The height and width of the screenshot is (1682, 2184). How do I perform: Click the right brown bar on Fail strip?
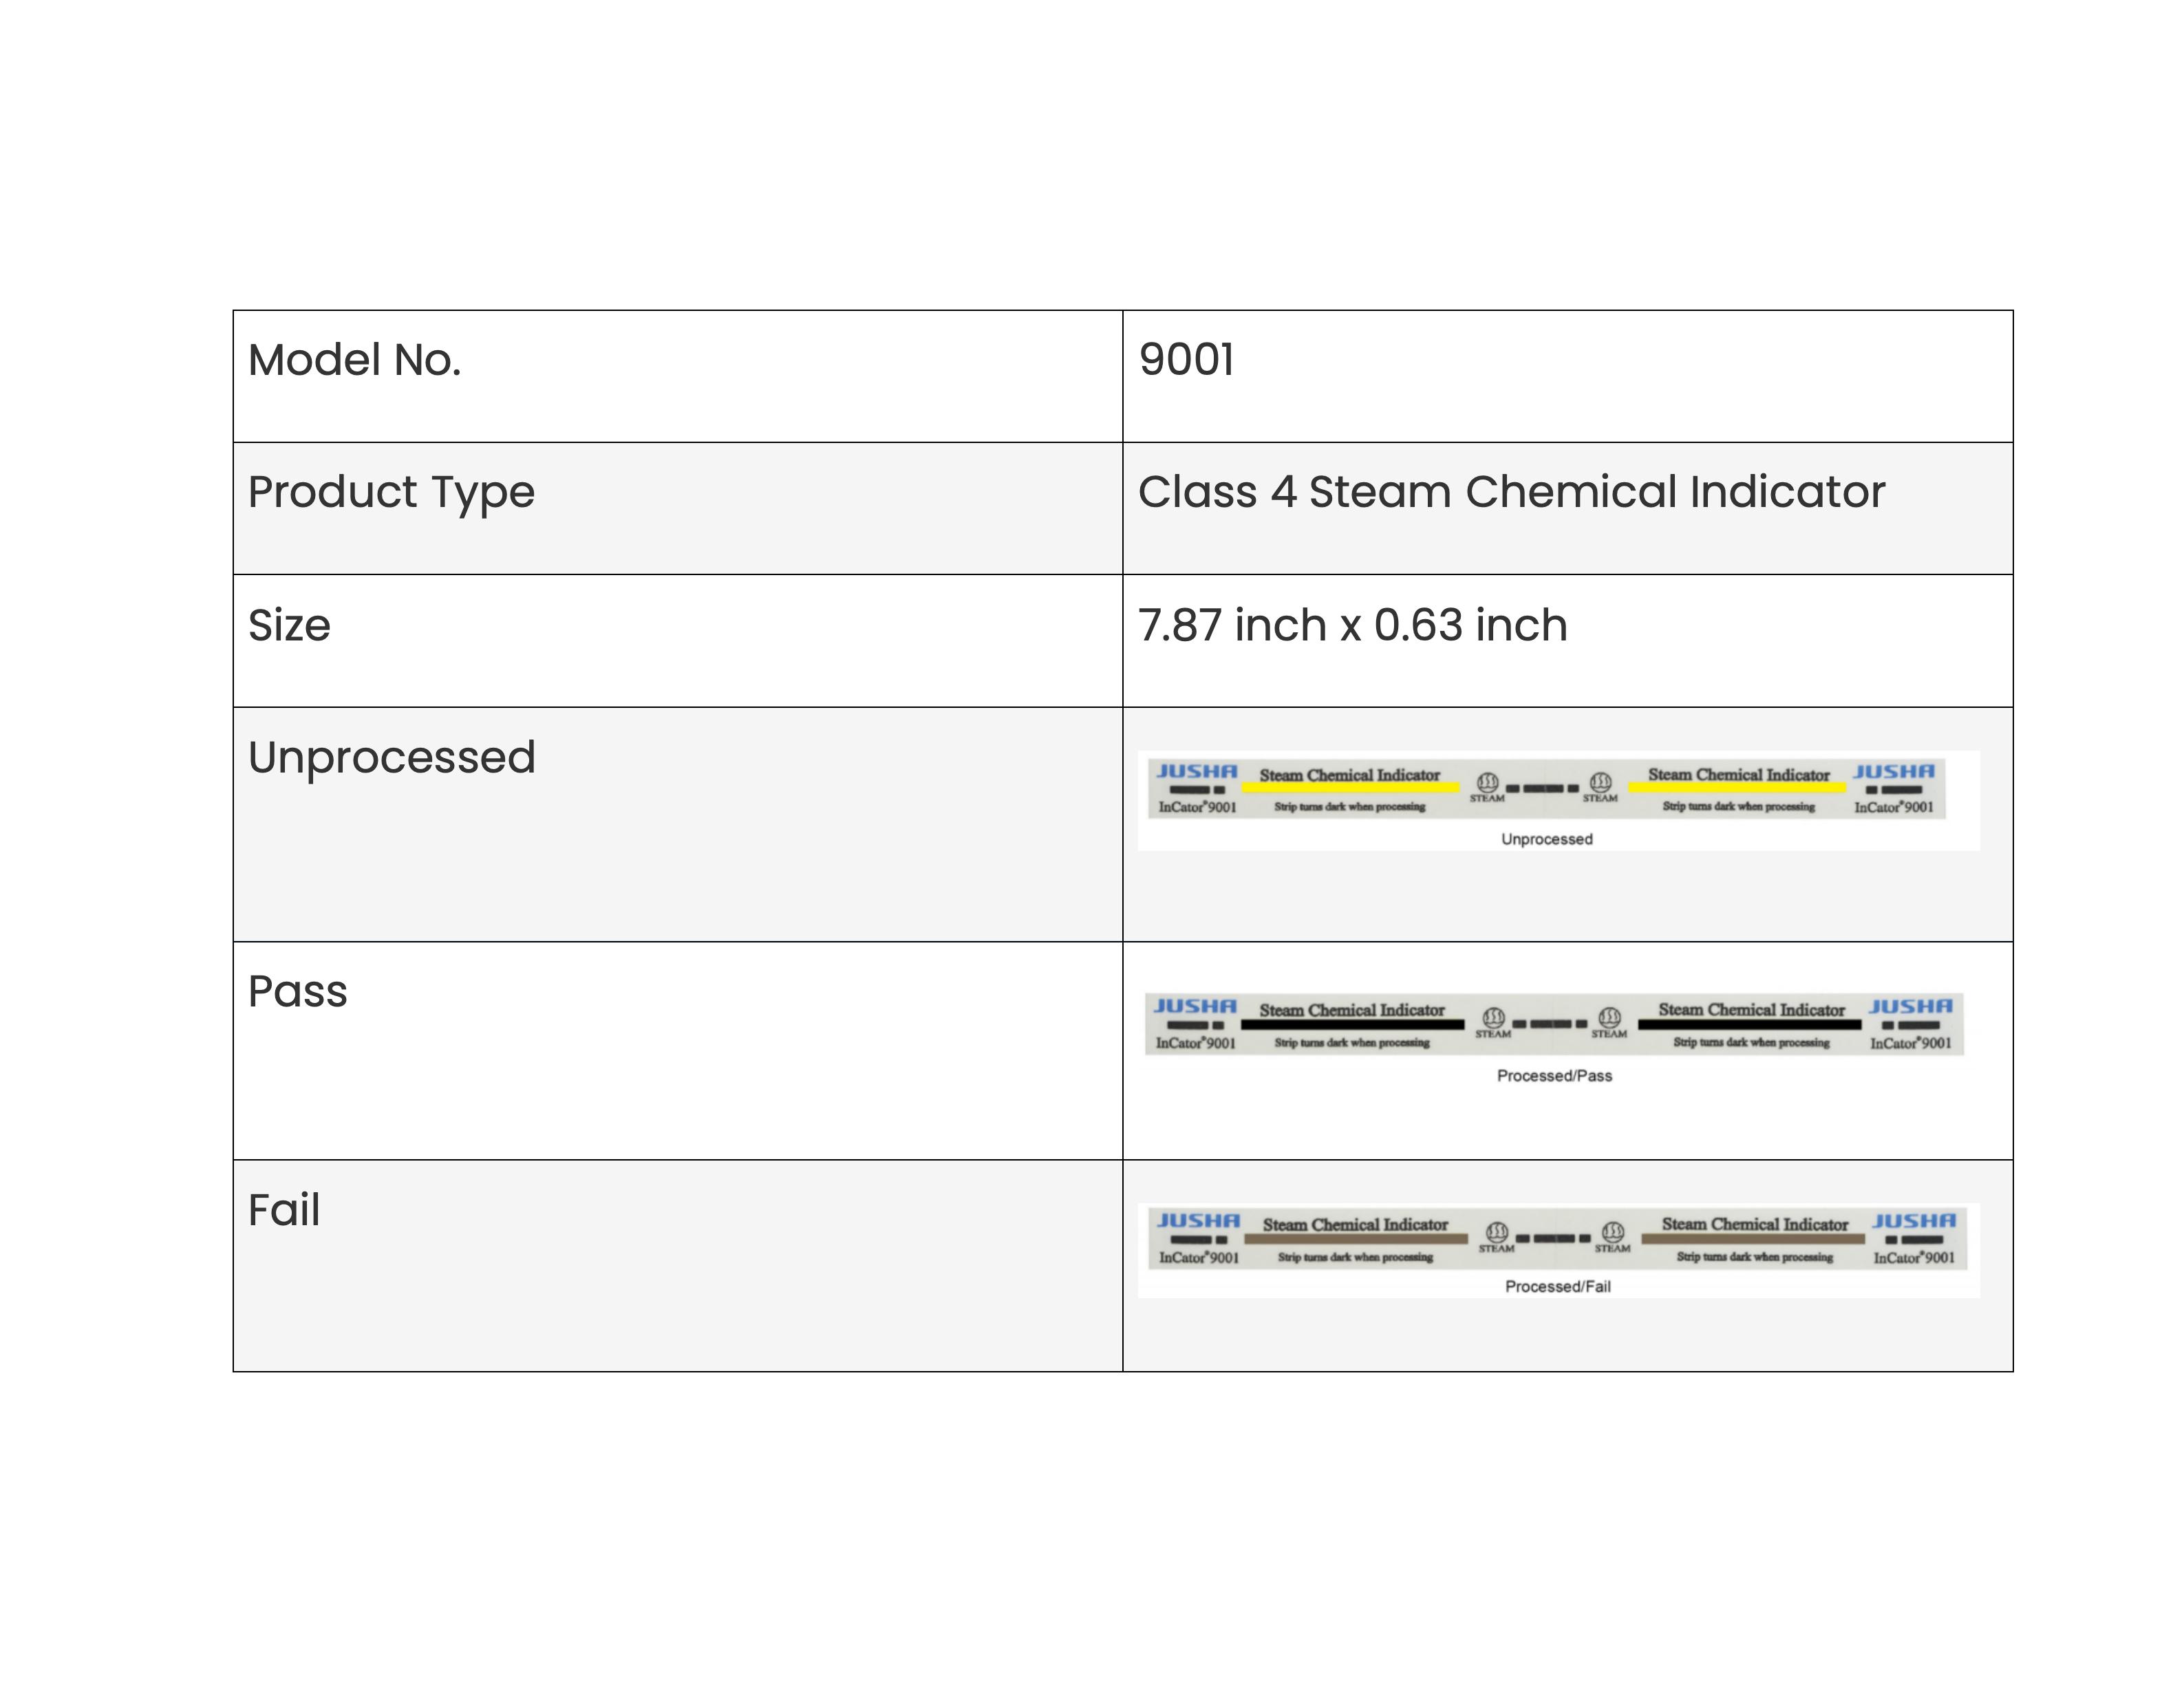tap(1753, 1238)
